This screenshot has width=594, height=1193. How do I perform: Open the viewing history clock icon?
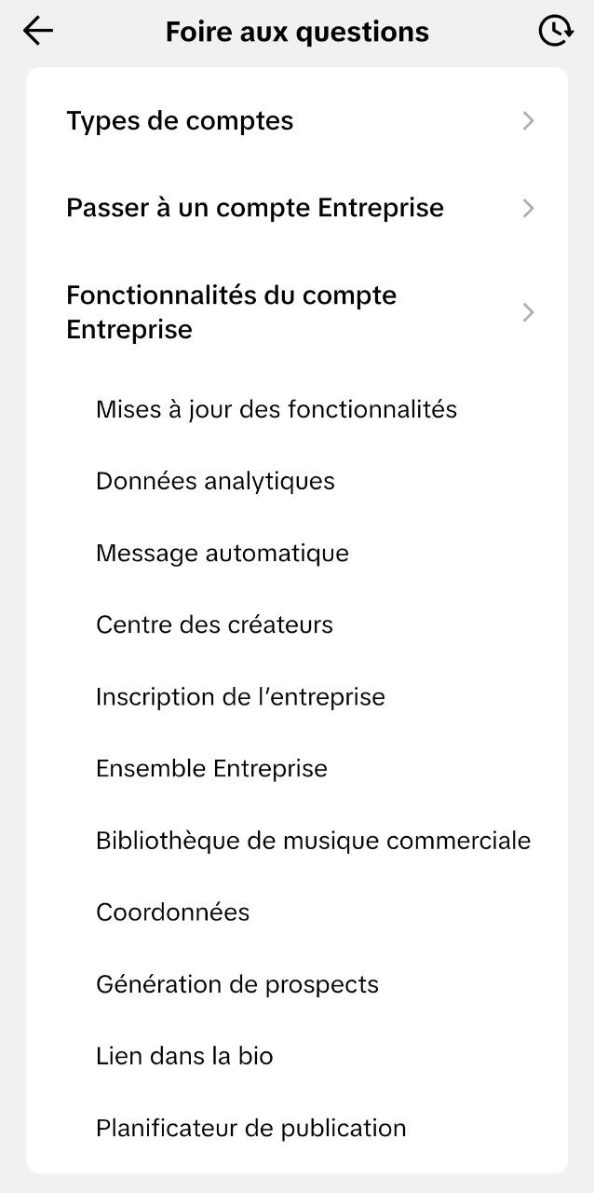coord(556,31)
